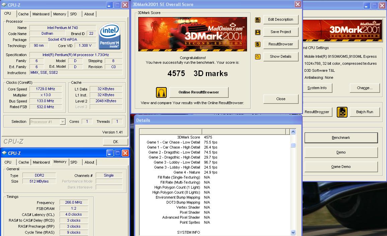Click the yellow icon next to Batch Run

[x=342, y=112]
